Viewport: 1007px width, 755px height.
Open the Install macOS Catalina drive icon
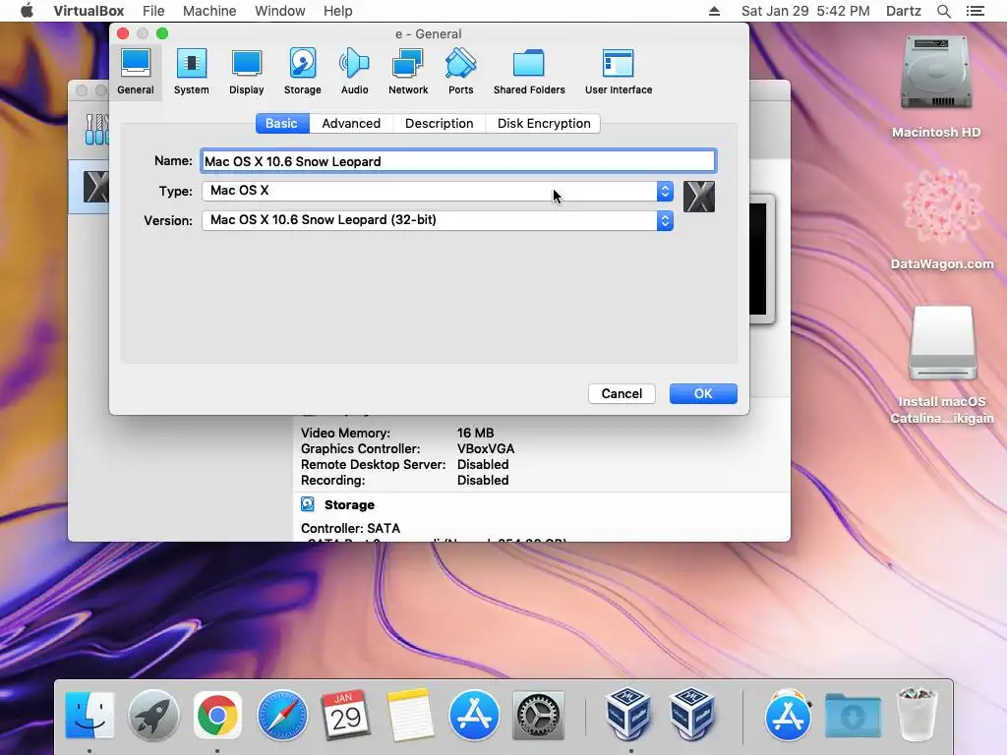pos(941,365)
